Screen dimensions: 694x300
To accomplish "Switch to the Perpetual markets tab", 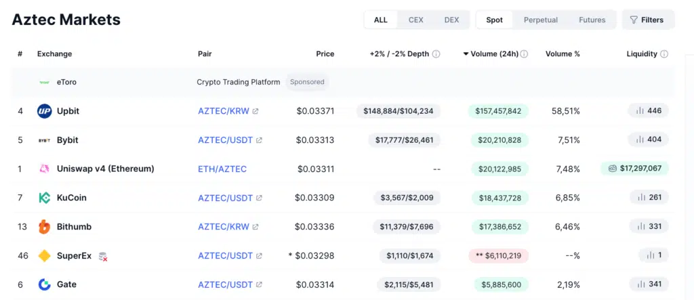I will 540,20.
